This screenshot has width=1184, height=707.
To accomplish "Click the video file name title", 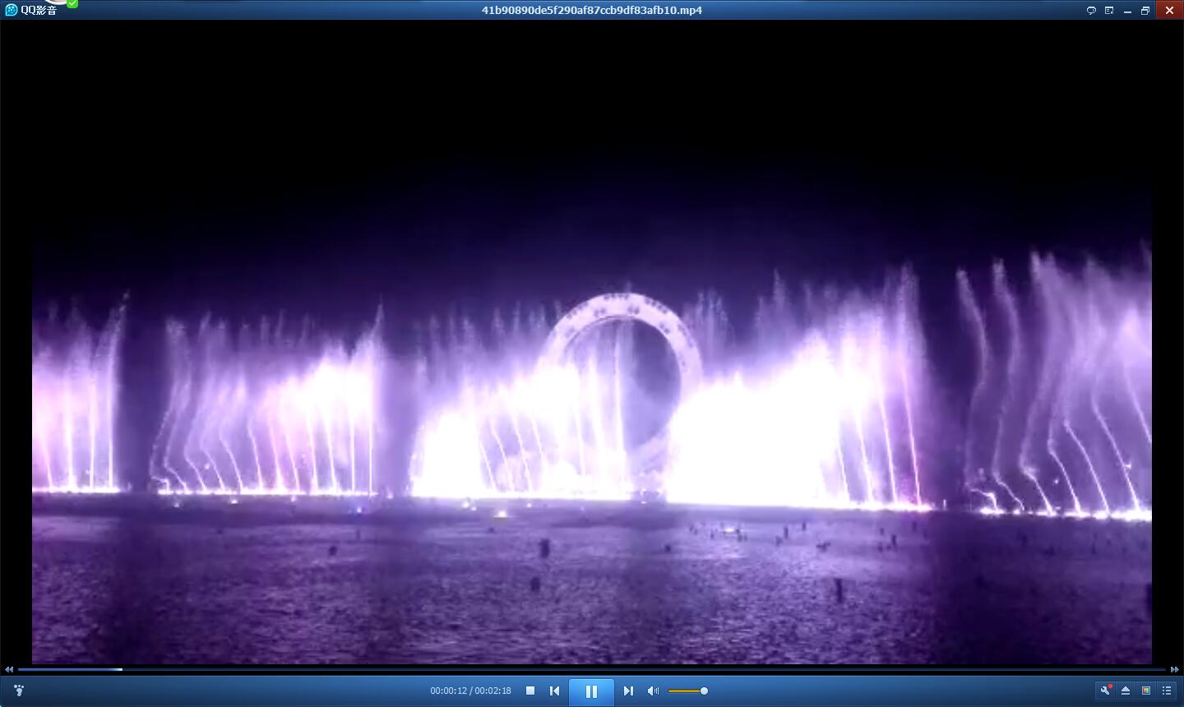I will click(591, 10).
